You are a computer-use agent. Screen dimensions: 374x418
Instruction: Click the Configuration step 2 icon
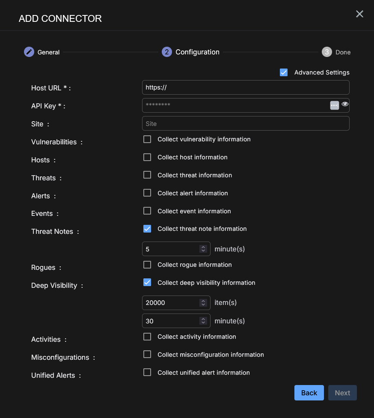click(x=166, y=52)
